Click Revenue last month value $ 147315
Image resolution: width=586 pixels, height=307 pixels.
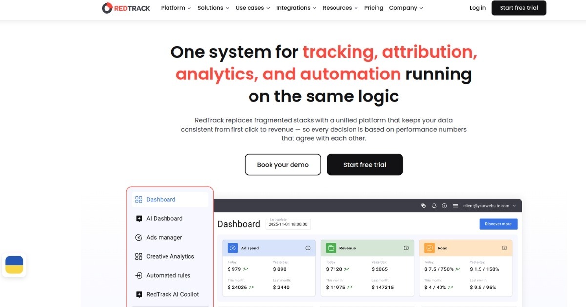click(383, 288)
